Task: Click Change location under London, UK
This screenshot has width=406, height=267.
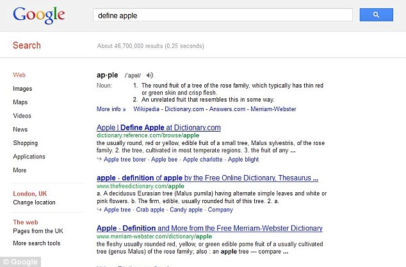Action: 34,202
